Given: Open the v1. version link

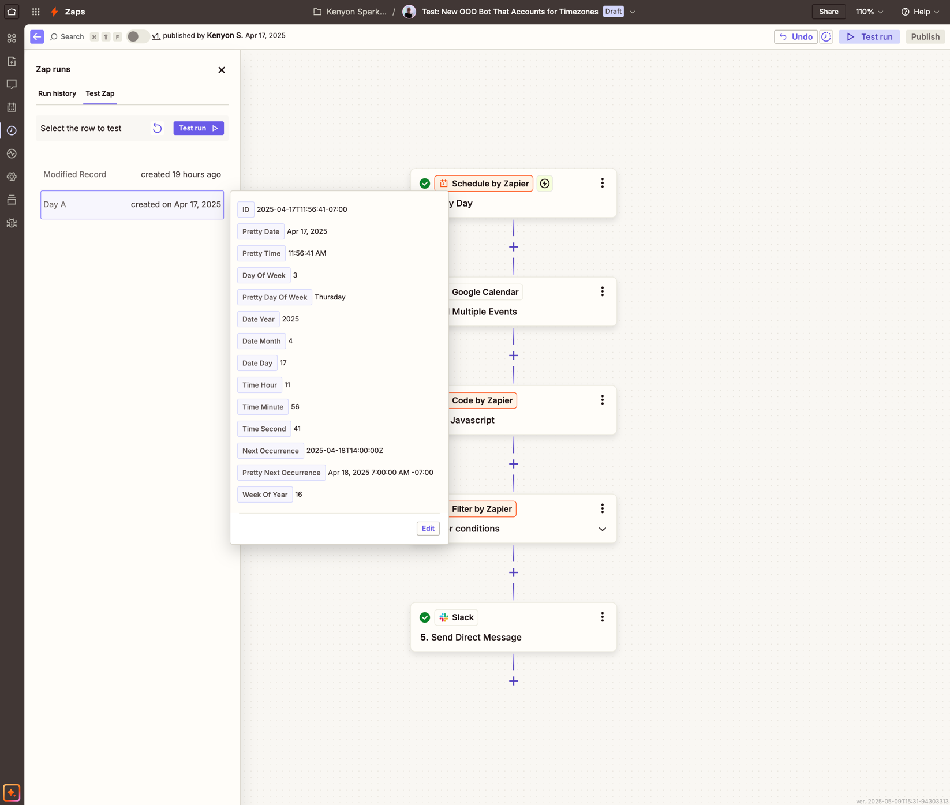Looking at the screenshot, I should click(156, 36).
